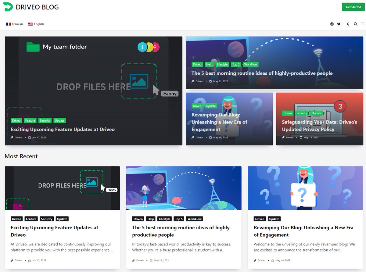Viewport: 366px width, 272px height.
Task: Select the Update tag on the team folder banner
Action: coord(59,120)
